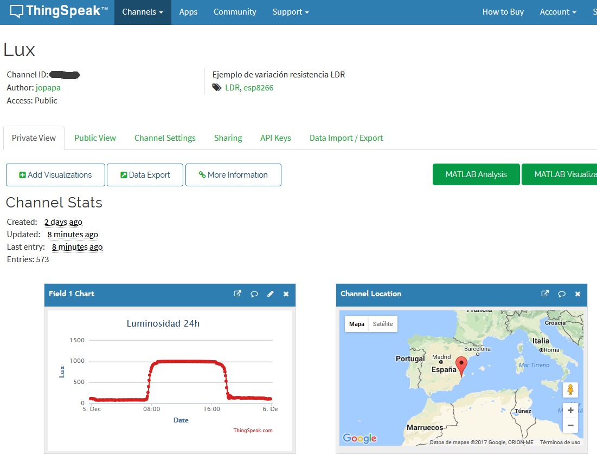Screen dimensions: 597x462
Task: Zoom in on the map
Action: (570, 411)
